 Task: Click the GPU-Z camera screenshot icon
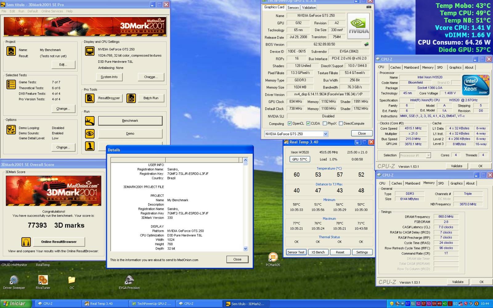pos(369,7)
